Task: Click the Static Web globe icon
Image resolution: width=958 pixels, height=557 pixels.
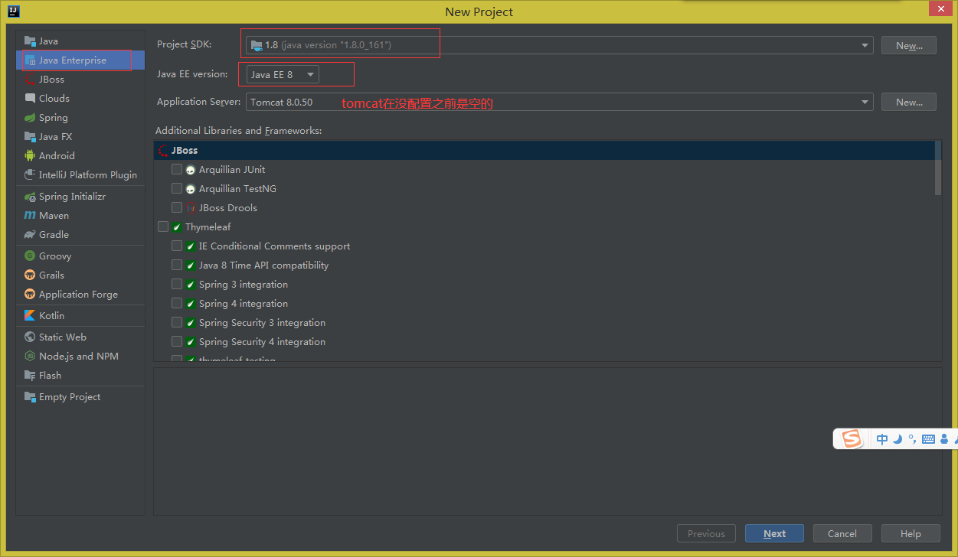Action: [x=30, y=337]
